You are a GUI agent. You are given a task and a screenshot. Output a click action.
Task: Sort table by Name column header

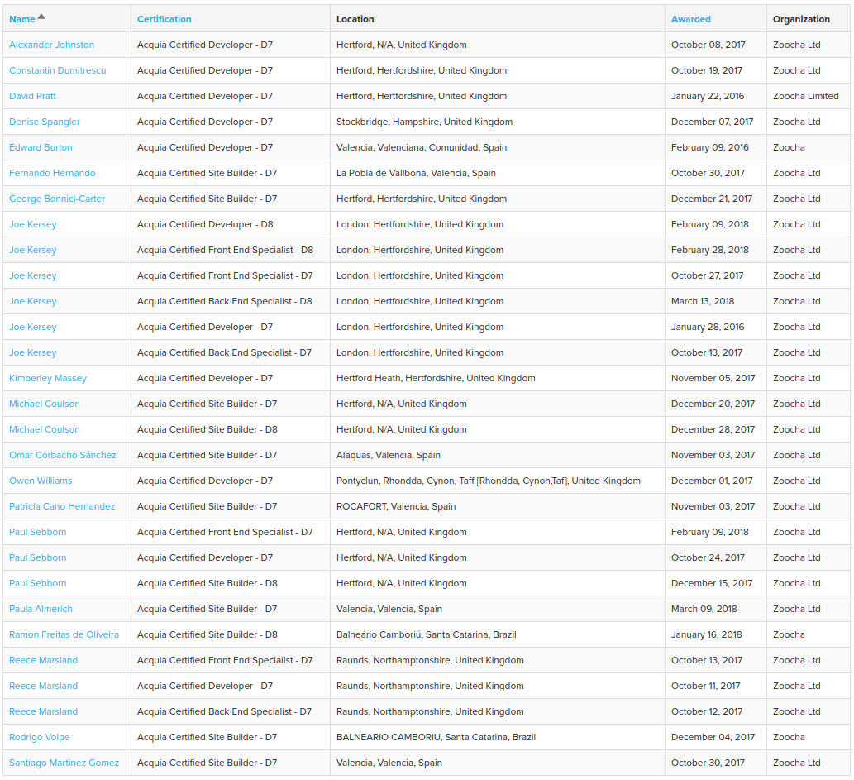point(22,19)
